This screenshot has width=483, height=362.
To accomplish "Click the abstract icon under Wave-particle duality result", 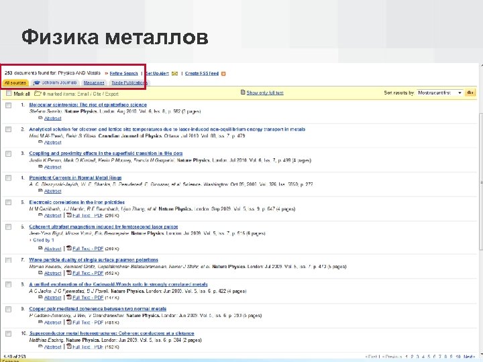I will click(40, 273).
